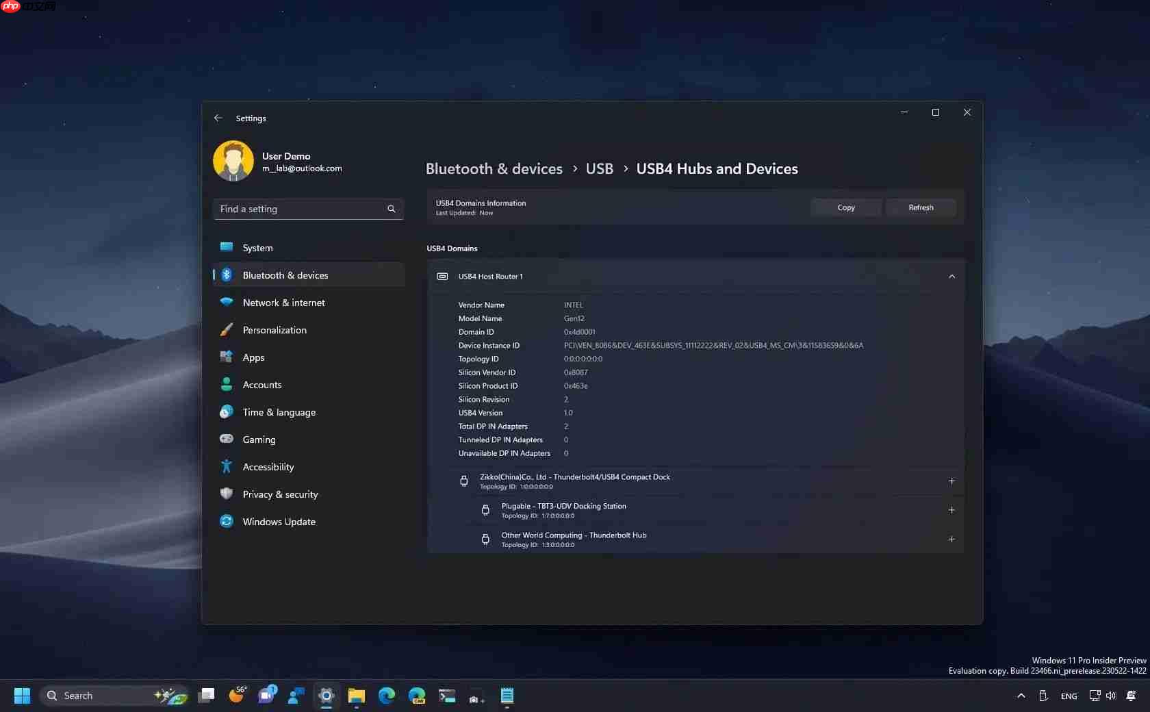Click the taskbar Search box
Image resolution: width=1150 pixels, height=712 pixels.
click(x=114, y=696)
